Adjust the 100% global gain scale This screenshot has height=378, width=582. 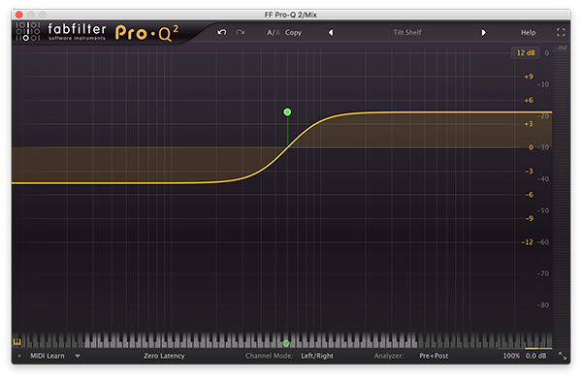[x=511, y=356]
